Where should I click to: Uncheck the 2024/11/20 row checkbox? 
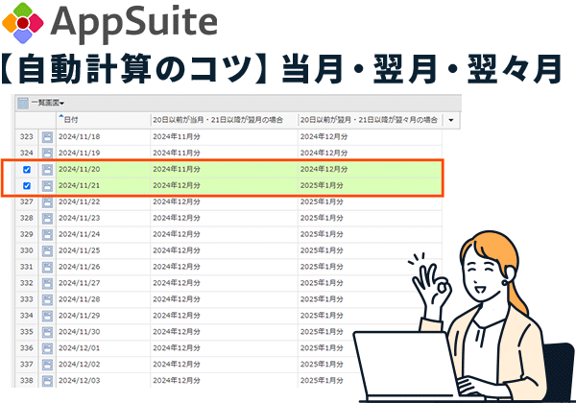27,170
